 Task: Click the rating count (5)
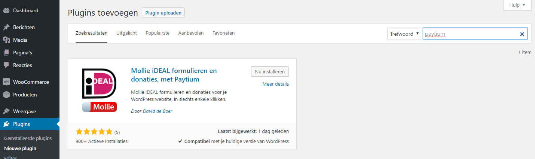click(117, 132)
